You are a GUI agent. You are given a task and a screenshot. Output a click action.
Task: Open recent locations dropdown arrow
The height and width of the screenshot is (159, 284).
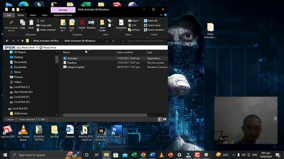pos(18,41)
